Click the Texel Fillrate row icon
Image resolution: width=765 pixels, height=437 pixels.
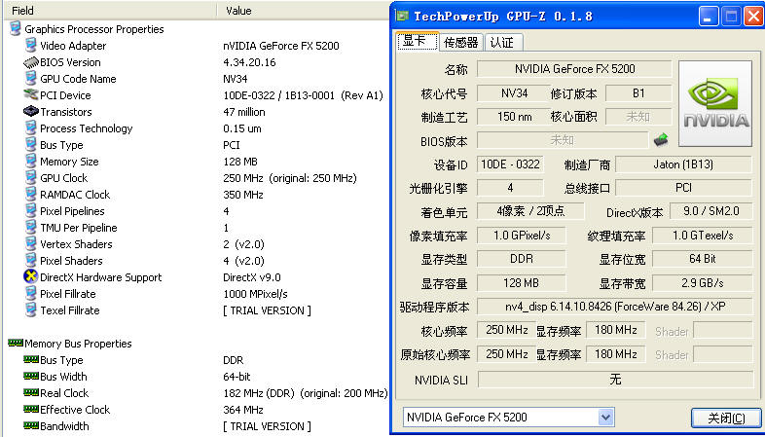pyautogui.click(x=31, y=310)
